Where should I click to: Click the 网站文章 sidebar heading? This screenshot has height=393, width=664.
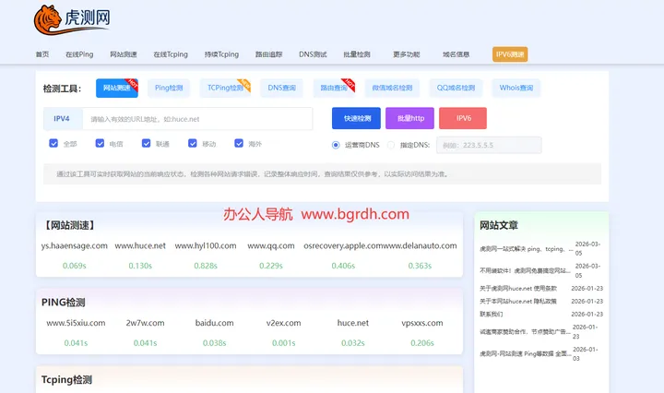(498, 225)
